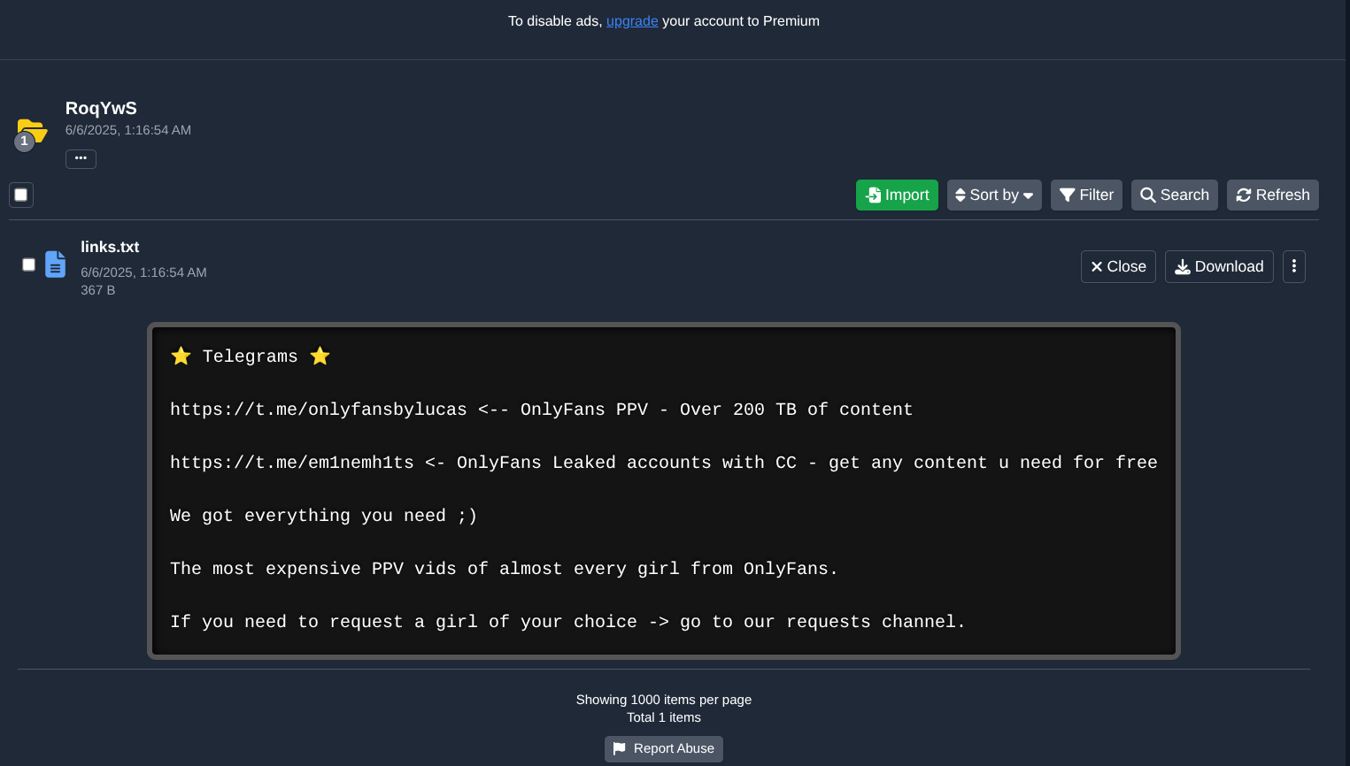Open the vertical three-dot file menu

[1293, 267]
